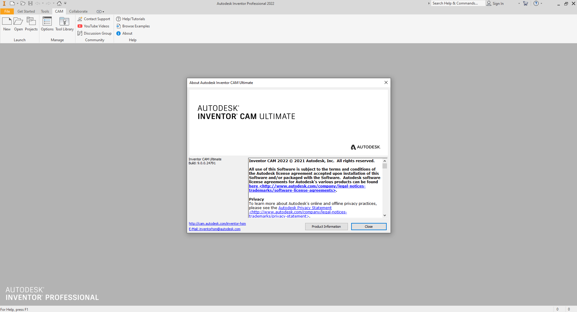Viewport: 577px width, 312px height.
Task: Click the Build: 9.0.0.24791 text
Action: tap(202, 163)
